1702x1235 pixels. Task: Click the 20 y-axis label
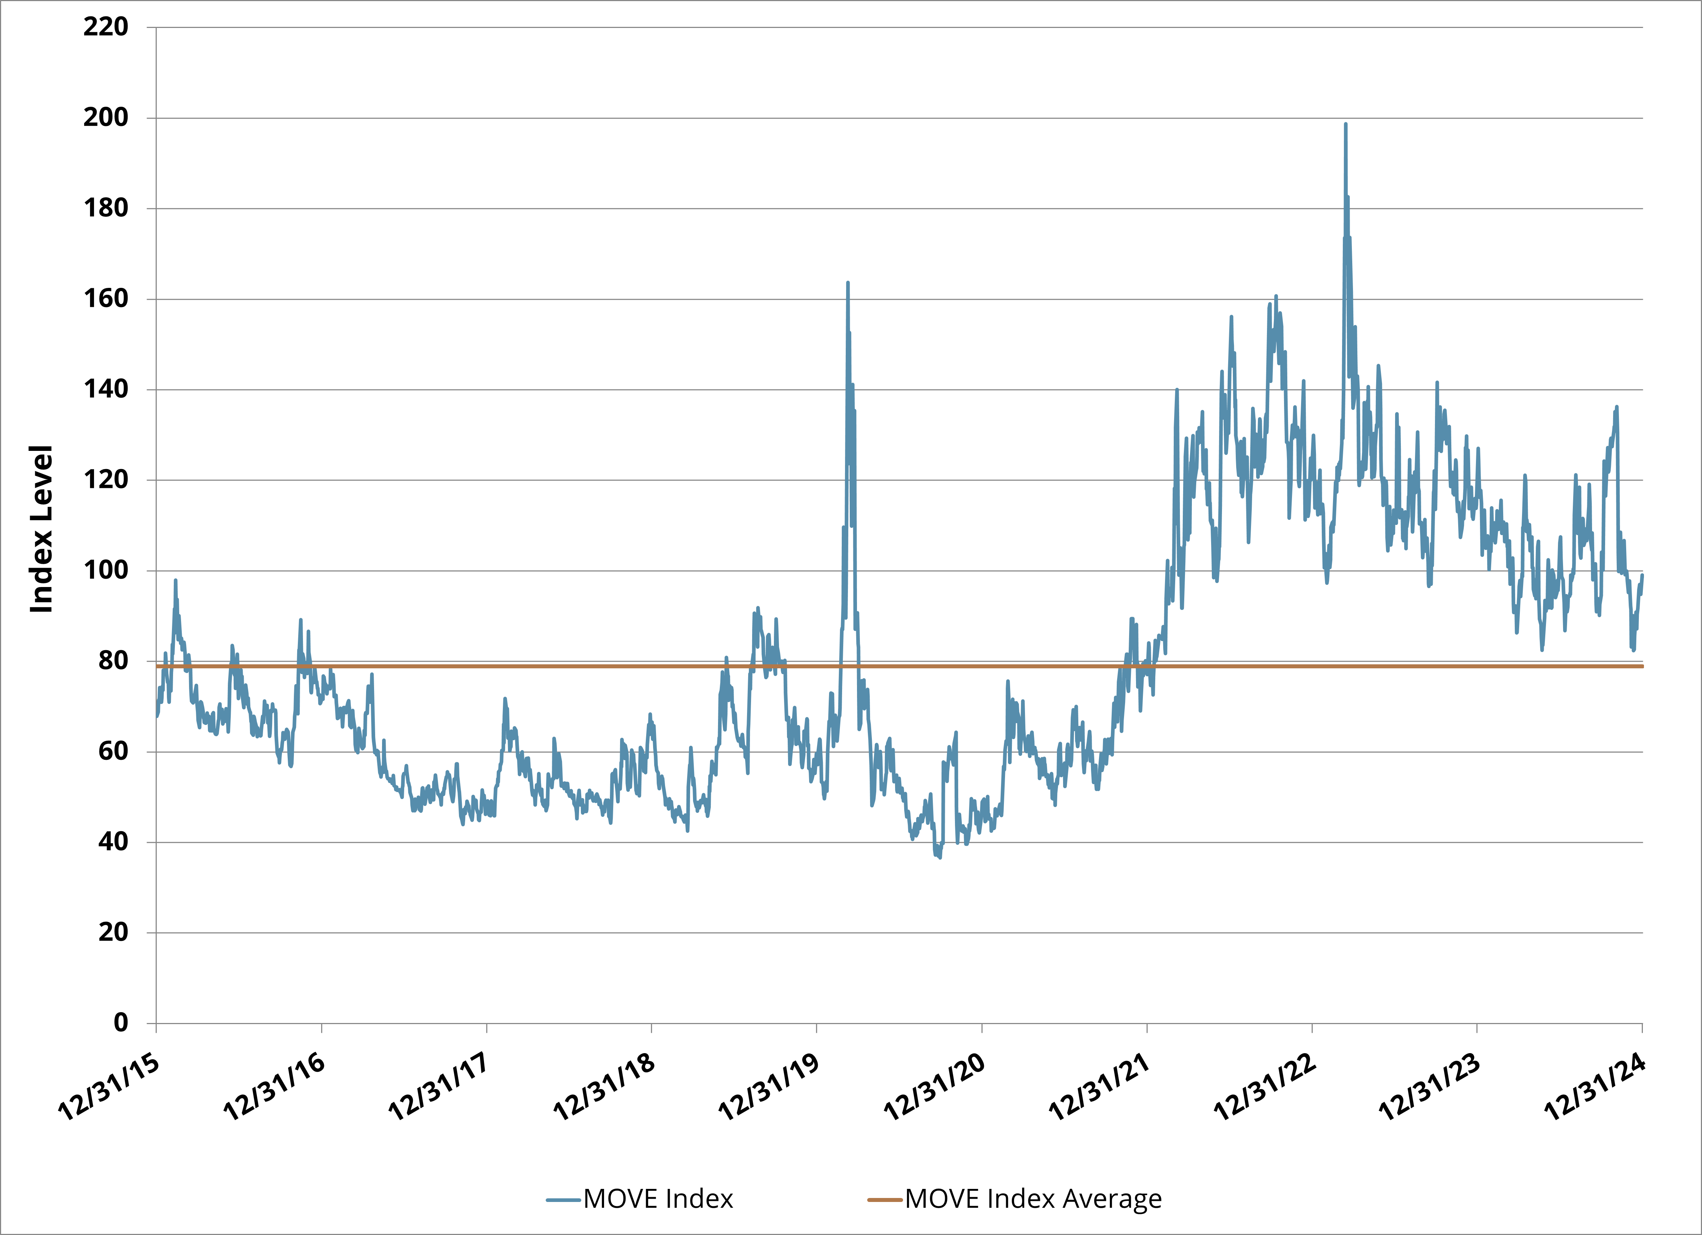point(113,932)
